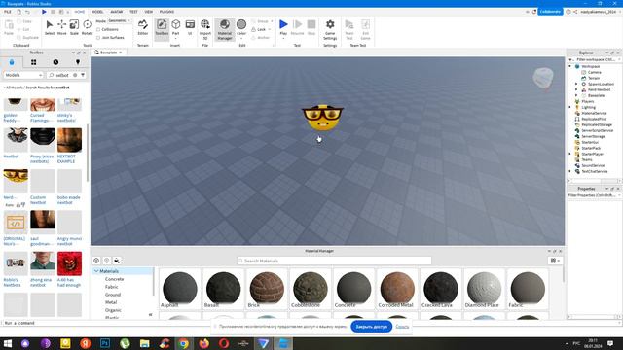Activate the Move tool
Image resolution: width=623 pixels, height=350 pixels.
[62, 25]
